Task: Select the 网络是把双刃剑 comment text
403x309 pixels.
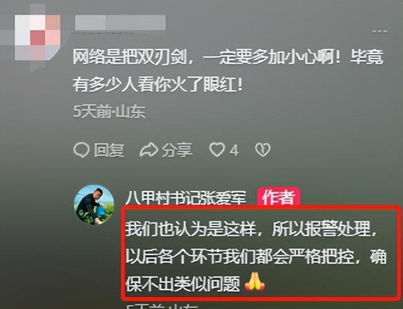Action: pos(228,57)
